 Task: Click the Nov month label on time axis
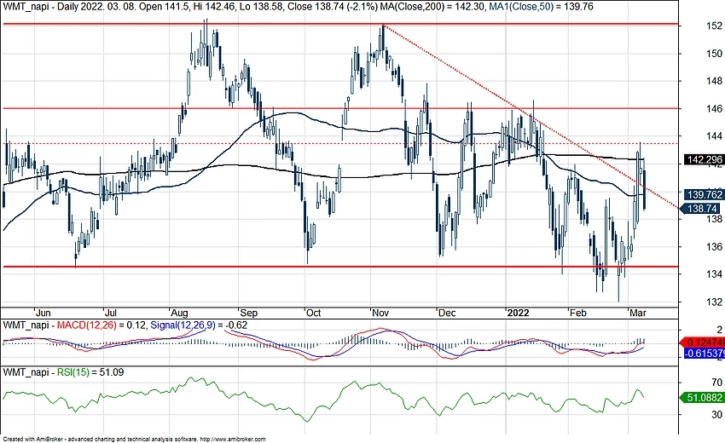[380, 313]
